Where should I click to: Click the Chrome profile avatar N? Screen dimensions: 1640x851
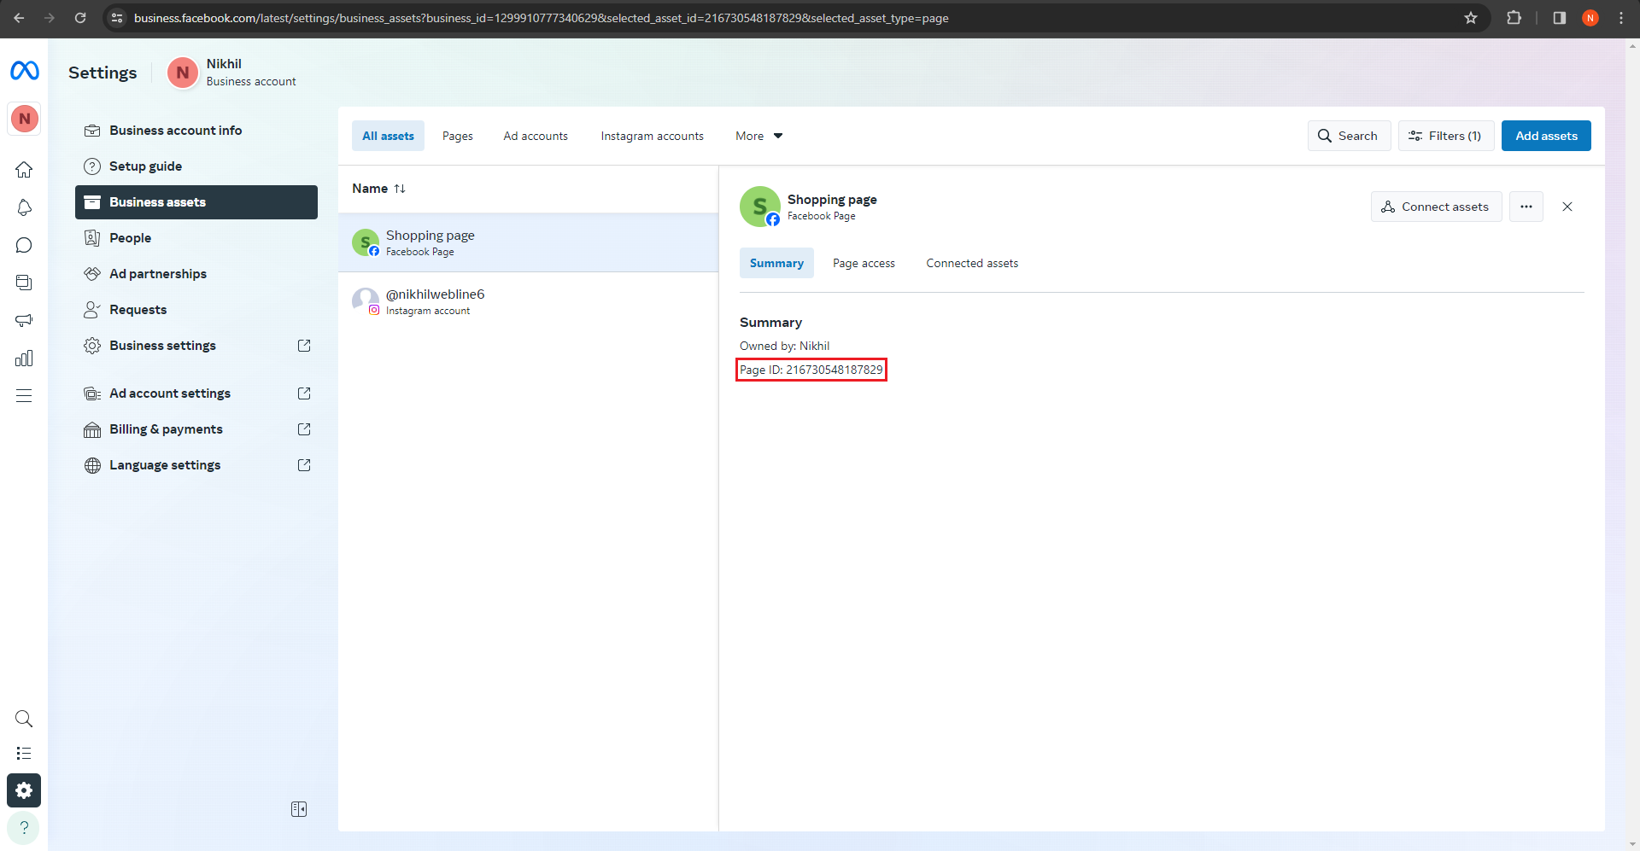tap(1590, 18)
